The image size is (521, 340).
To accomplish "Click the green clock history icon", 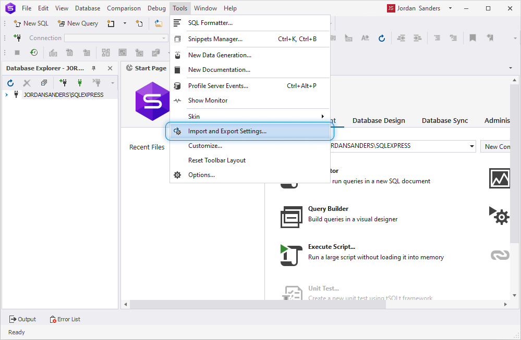I will [x=34, y=53].
